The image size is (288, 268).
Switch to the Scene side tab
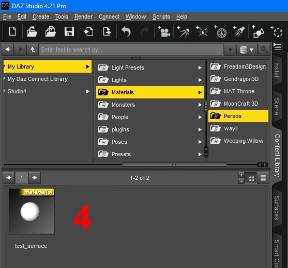pos(277,107)
